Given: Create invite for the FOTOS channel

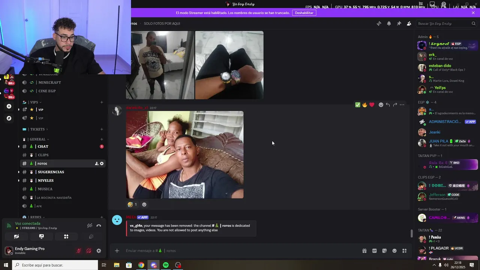Looking at the screenshot, I should [x=96, y=163].
